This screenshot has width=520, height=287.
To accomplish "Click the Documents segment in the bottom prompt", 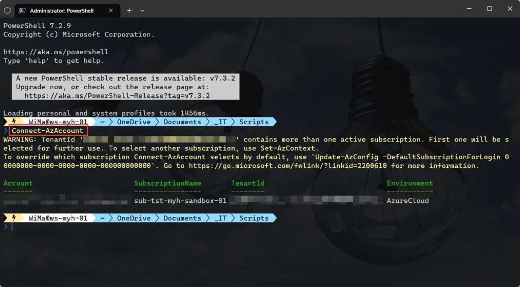I will click(182, 218).
